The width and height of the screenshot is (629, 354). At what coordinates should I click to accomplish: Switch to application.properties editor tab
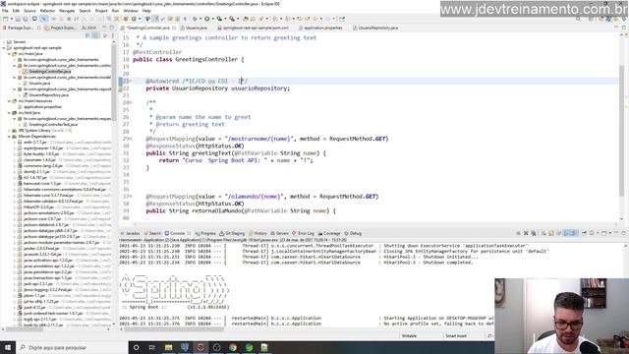320,28
